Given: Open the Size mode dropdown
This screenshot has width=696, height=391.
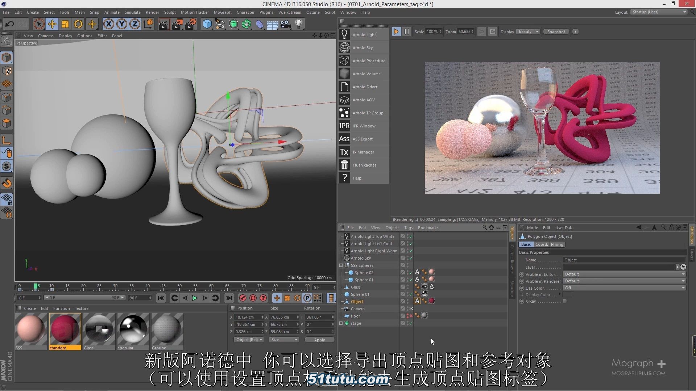Looking at the screenshot, I should 284,340.
